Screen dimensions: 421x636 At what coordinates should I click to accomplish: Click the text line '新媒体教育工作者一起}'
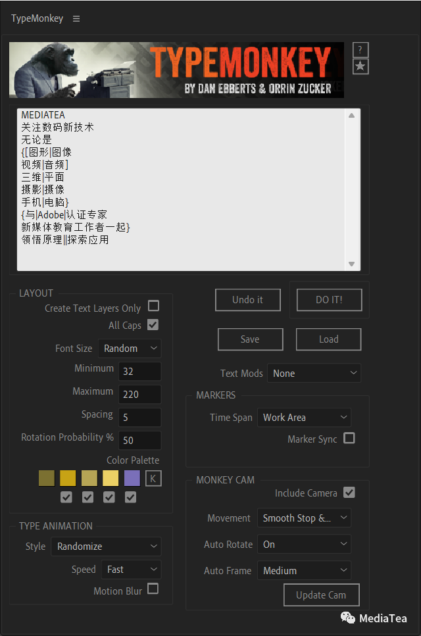[76, 227]
